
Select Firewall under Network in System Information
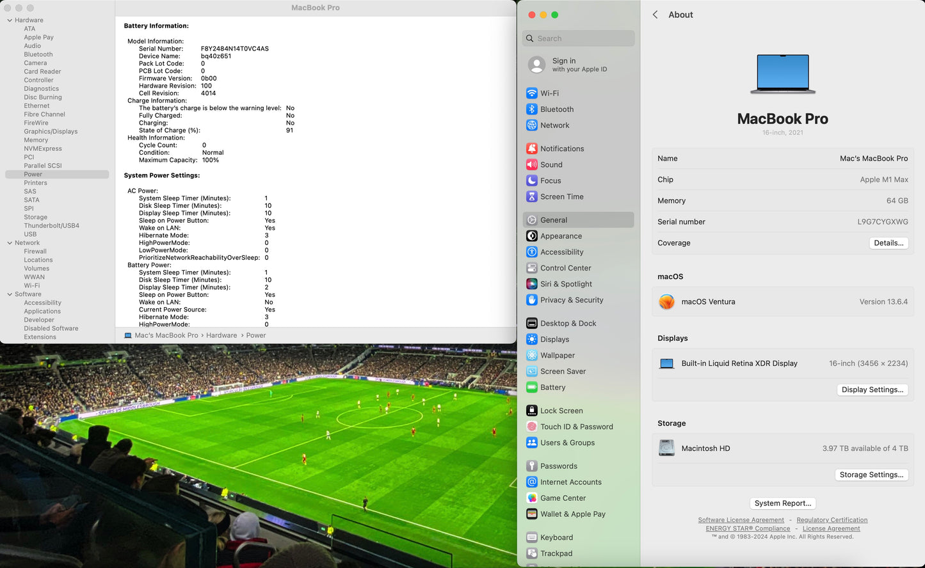35,251
